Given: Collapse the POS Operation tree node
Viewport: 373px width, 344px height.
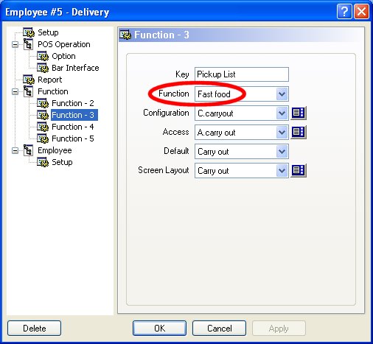Looking at the screenshot, I should point(15,45).
